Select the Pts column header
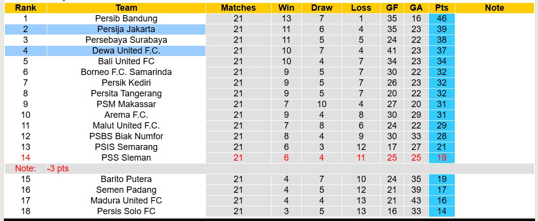Viewport: 538px width, 221px height. point(442,8)
